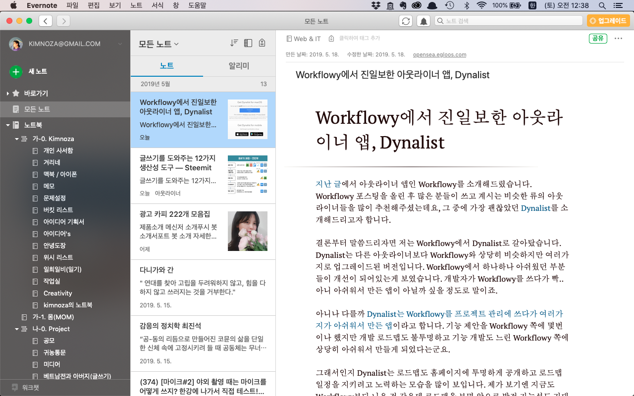Open the 보기 menu

pyautogui.click(x=114, y=5)
